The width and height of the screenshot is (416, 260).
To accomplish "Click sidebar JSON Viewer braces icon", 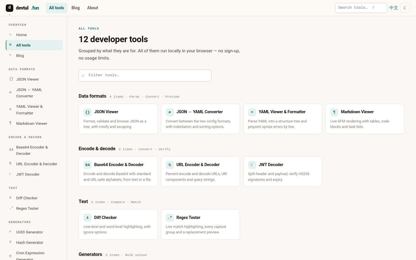I will point(11,79).
